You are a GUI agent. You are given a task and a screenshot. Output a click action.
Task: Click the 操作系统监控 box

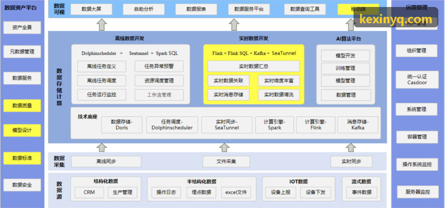[417, 164]
